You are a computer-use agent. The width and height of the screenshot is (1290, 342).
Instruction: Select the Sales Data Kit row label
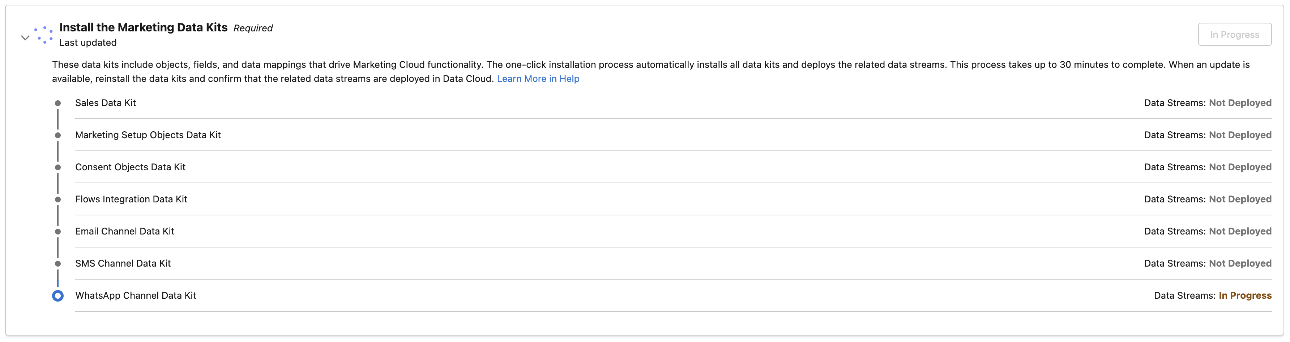[x=106, y=103]
